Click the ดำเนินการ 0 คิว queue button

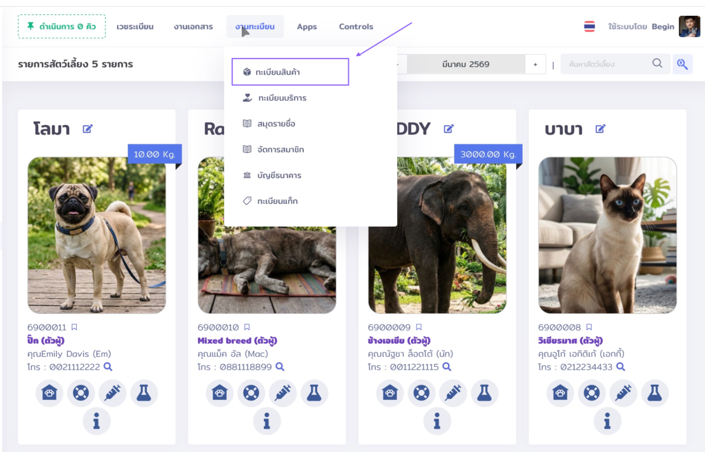62,26
